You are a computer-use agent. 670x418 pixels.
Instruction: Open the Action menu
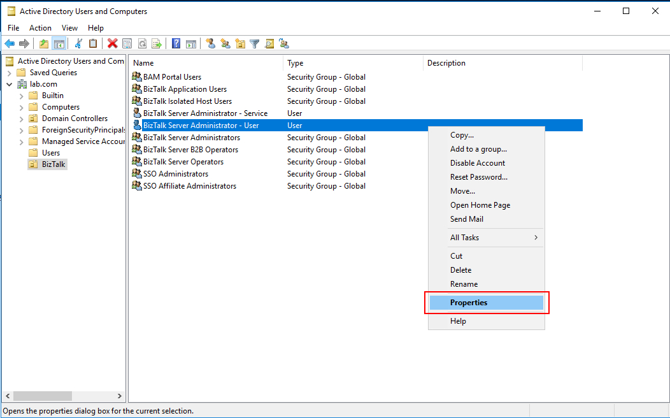click(x=40, y=28)
